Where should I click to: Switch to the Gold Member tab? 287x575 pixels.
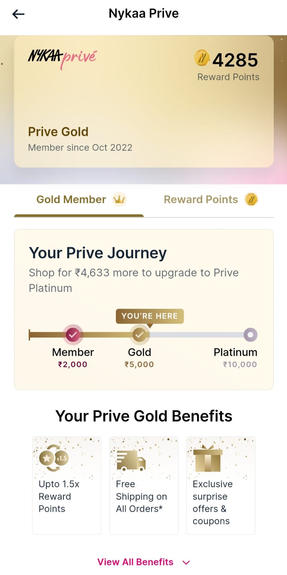[x=71, y=199]
